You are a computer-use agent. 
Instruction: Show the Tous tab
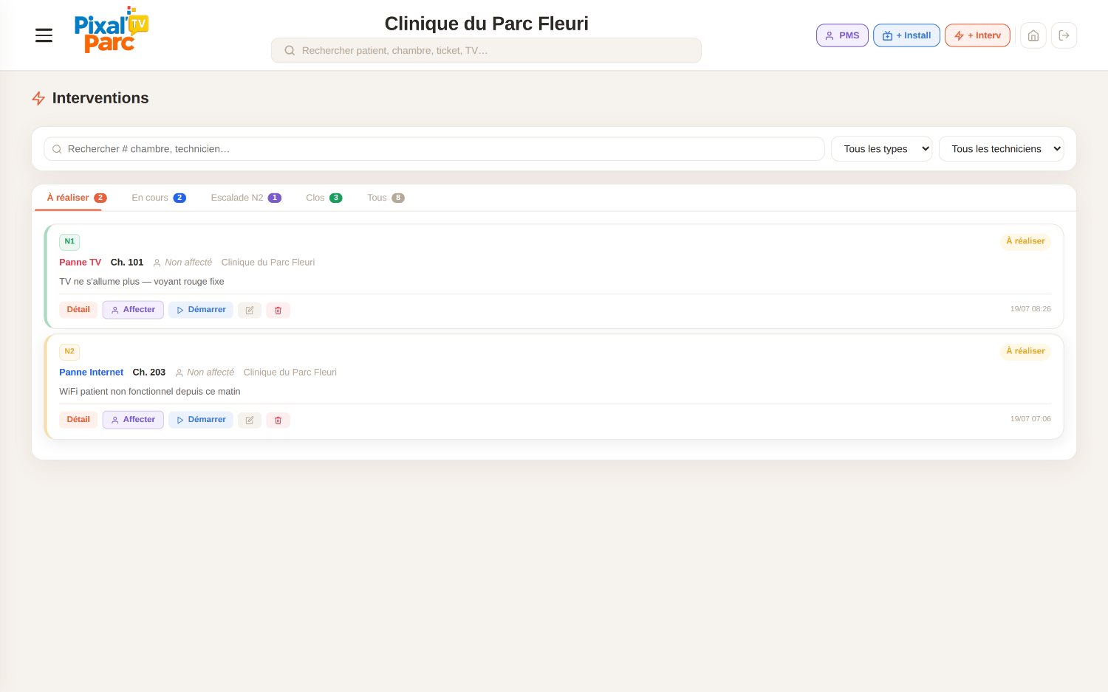point(386,198)
